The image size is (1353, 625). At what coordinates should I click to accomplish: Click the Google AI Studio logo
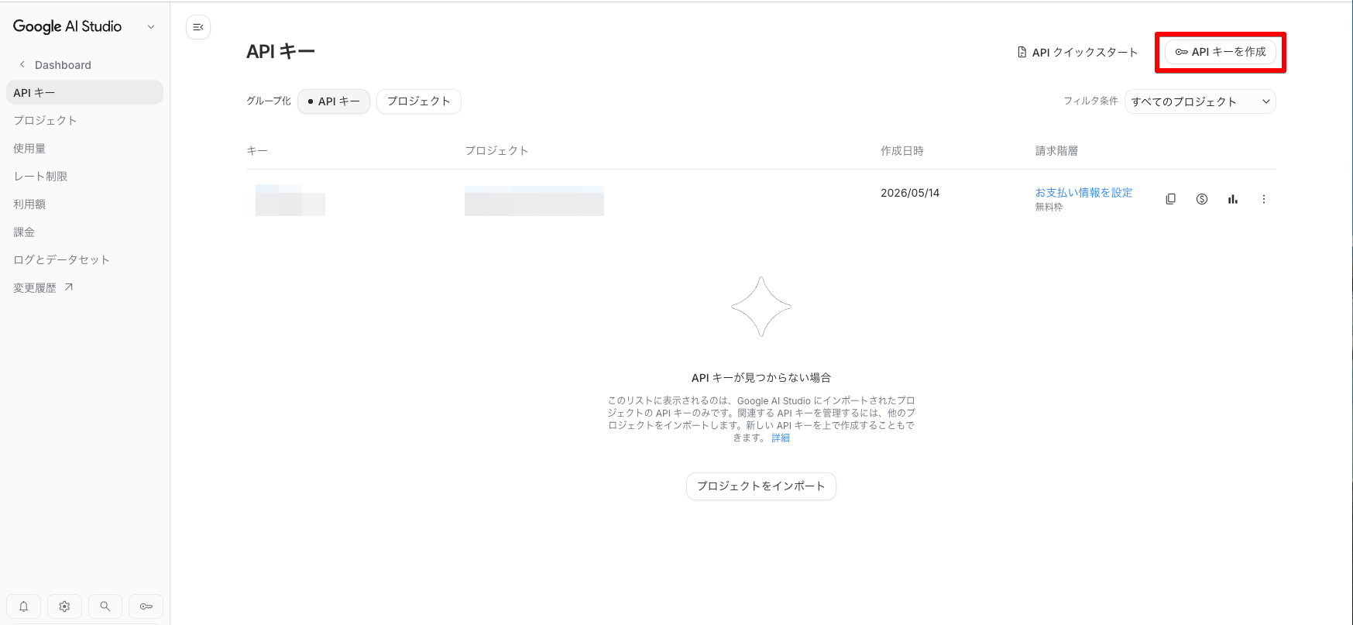pos(67,26)
